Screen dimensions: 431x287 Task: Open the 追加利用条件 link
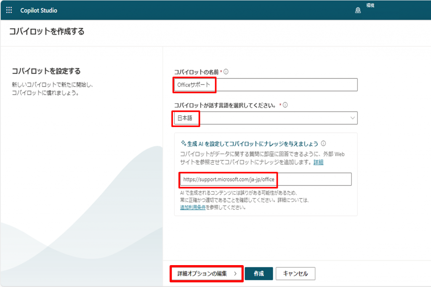point(193,207)
